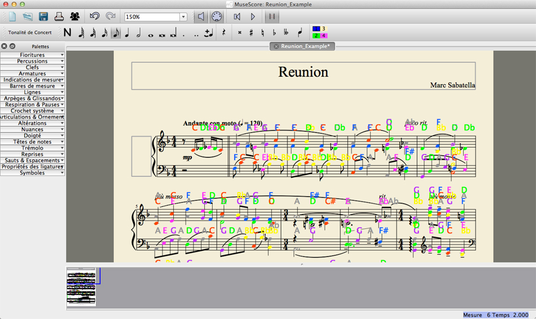Expand the Doigté palette
536x319 pixels.
point(33,136)
